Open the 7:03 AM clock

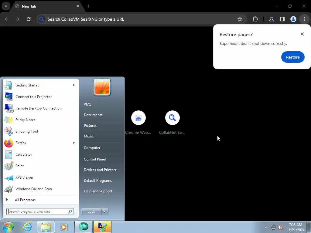click(x=296, y=227)
